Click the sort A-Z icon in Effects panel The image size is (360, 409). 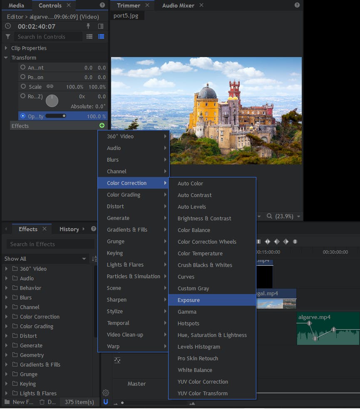[94, 259]
